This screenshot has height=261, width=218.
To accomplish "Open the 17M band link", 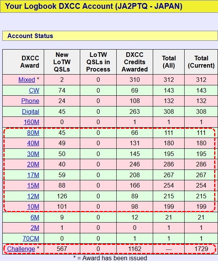I will (x=33, y=175).
